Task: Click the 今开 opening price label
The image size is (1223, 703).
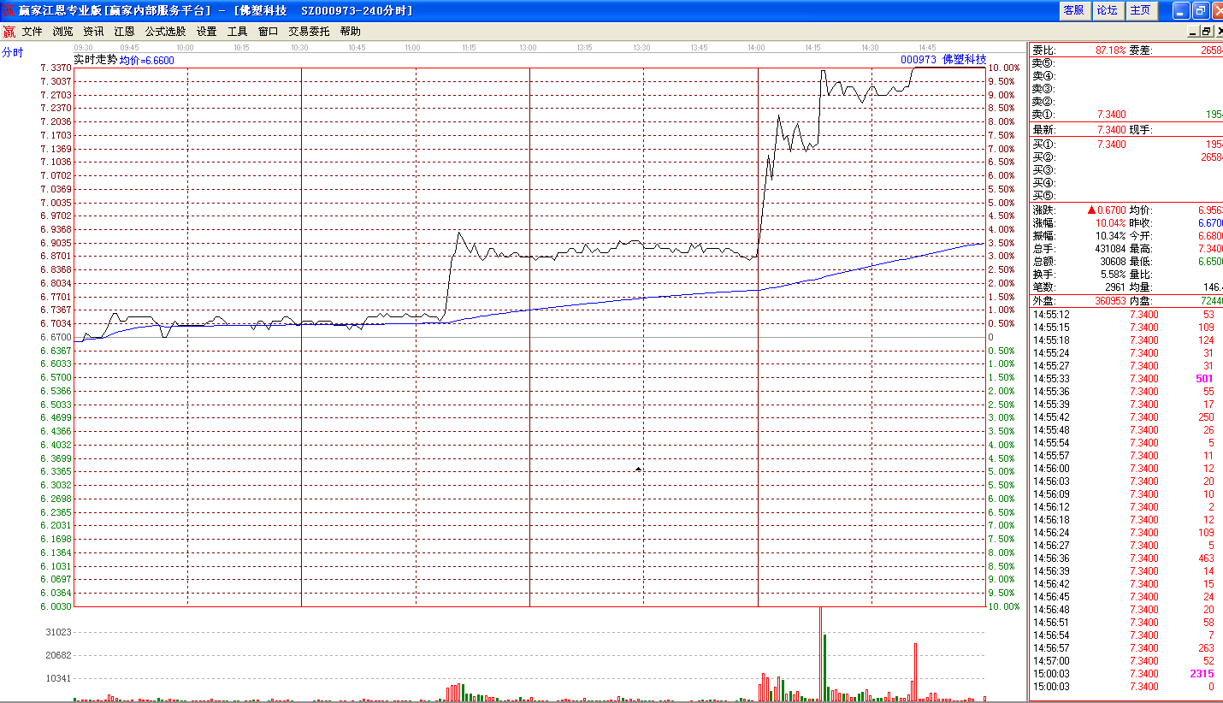Action: (1140, 236)
